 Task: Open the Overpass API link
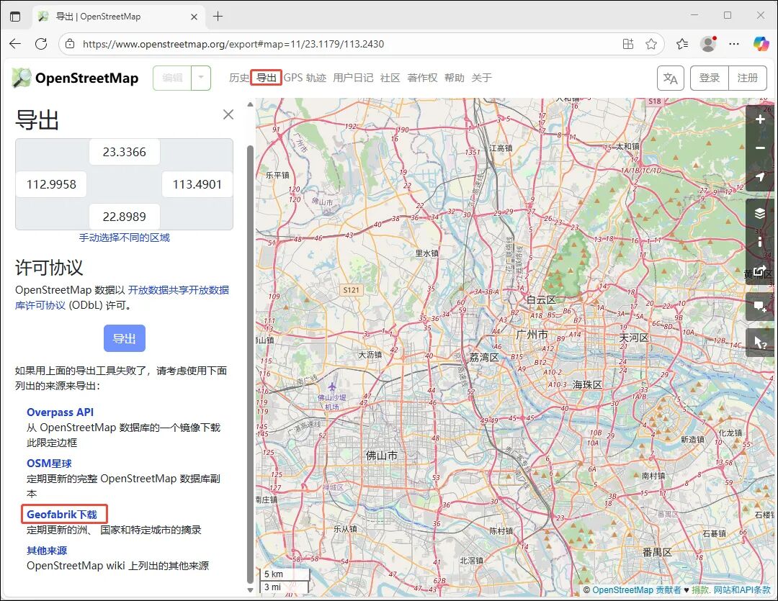[60, 412]
